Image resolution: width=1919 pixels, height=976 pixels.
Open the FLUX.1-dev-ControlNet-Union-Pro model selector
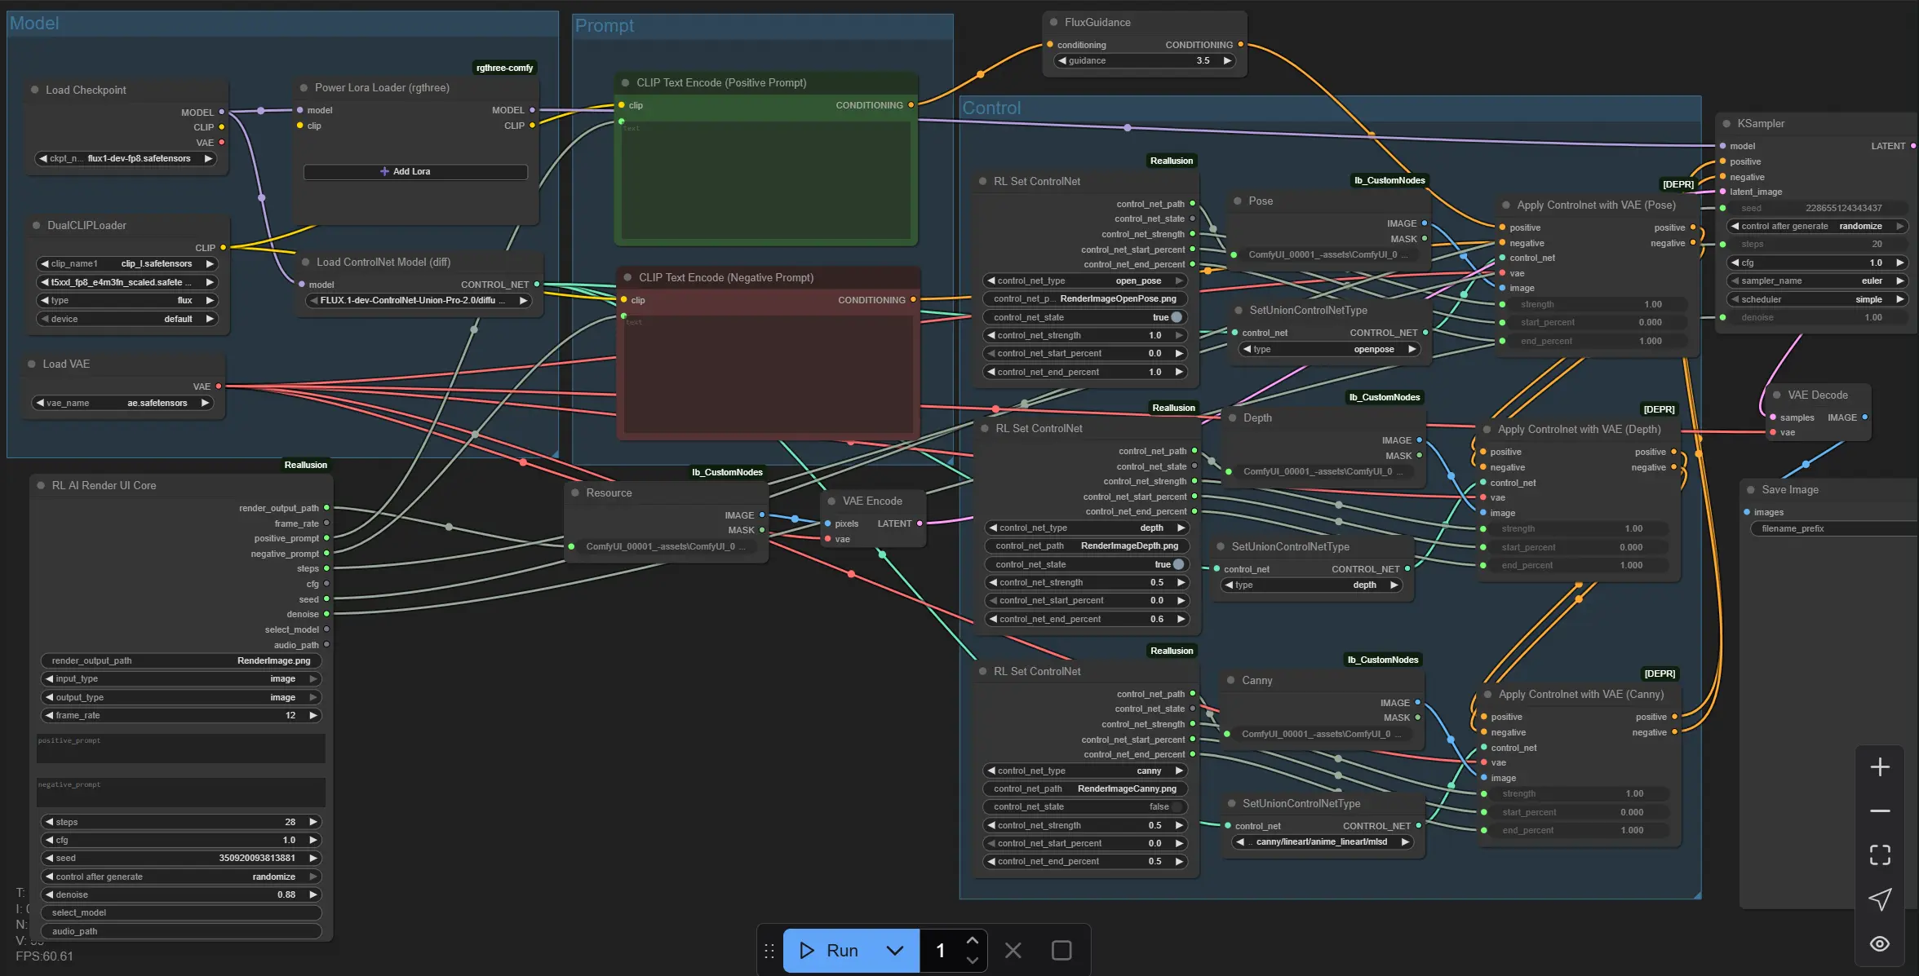tap(419, 300)
